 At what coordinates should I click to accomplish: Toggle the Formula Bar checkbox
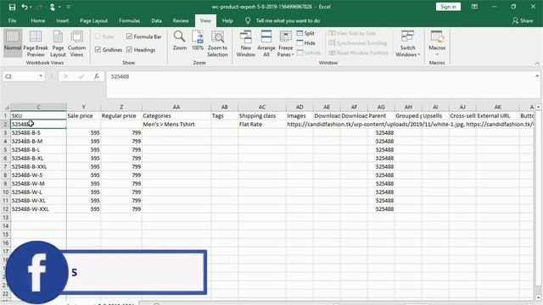click(x=129, y=36)
